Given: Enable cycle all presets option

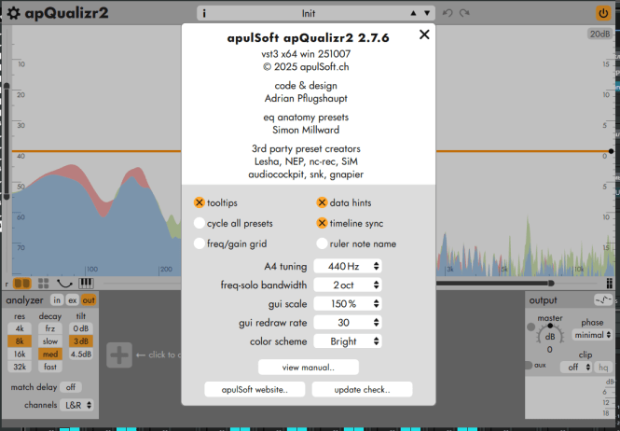Looking at the screenshot, I should click(200, 223).
